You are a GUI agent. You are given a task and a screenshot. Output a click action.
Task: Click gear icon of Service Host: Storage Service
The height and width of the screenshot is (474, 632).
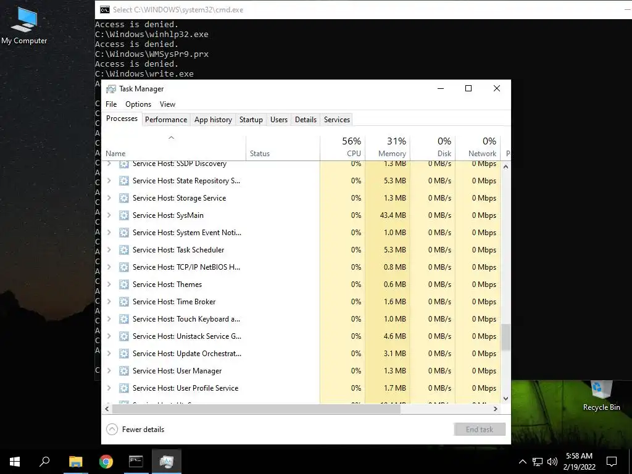click(x=123, y=198)
